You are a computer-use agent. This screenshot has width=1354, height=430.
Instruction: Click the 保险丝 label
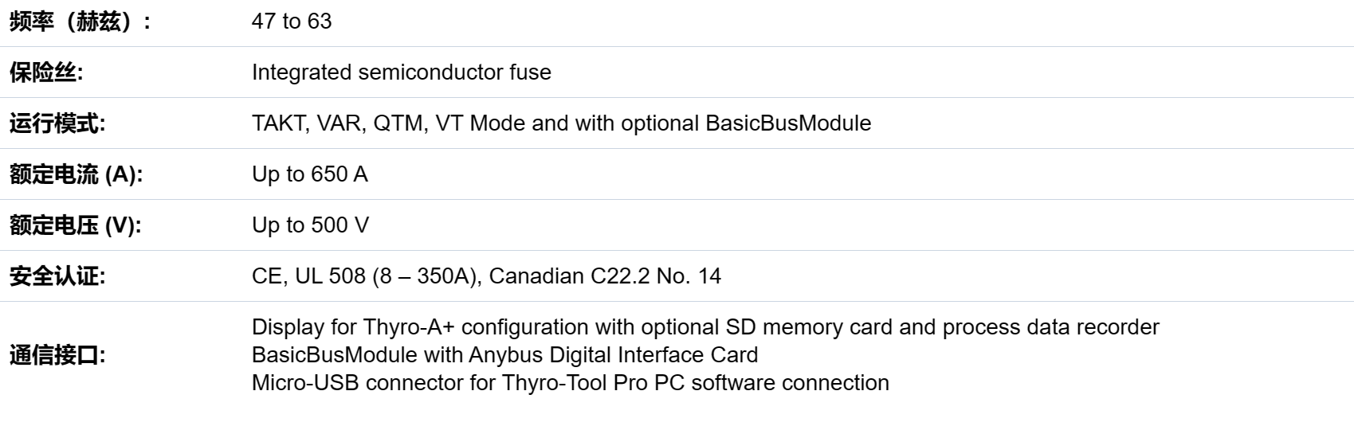tap(46, 72)
